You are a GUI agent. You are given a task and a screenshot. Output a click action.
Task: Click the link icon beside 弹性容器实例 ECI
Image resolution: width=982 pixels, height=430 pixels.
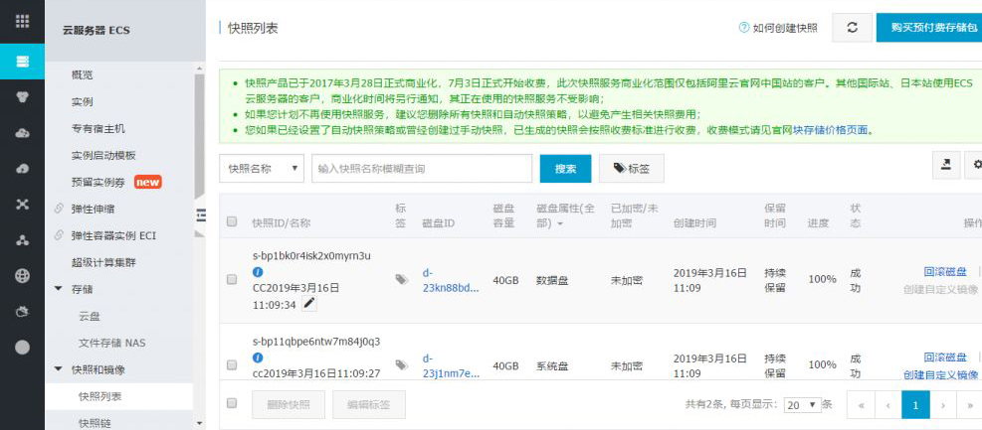[x=59, y=235]
